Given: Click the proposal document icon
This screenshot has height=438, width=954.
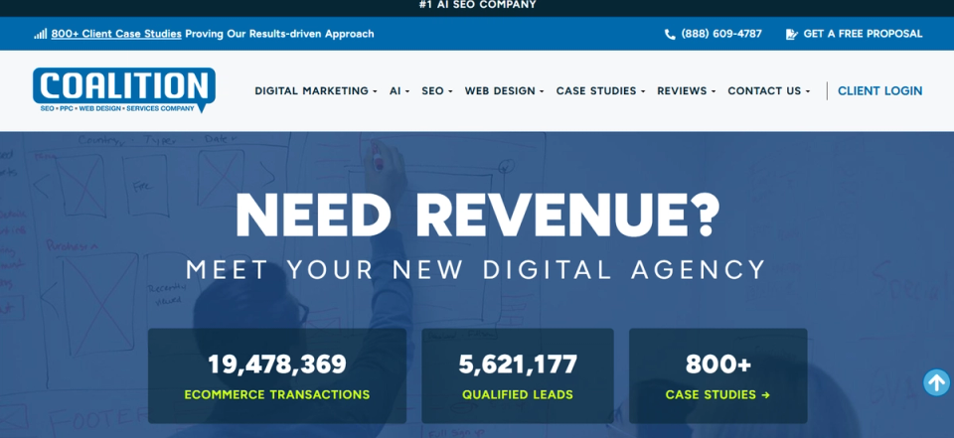Looking at the screenshot, I should point(792,34).
